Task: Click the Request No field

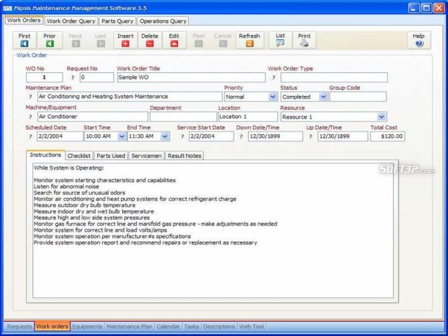Action: point(96,78)
